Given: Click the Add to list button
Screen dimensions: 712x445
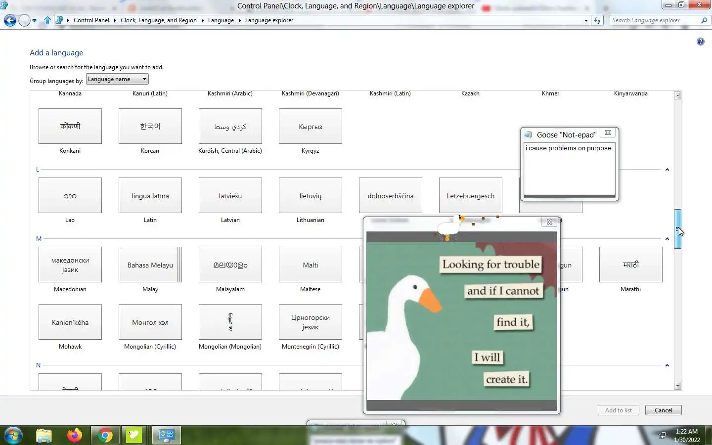Looking at the screenshot, I should 618,410.
